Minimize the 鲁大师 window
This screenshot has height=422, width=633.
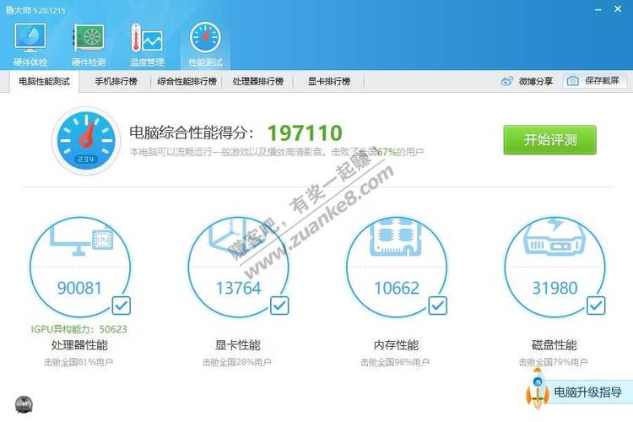[598, 9]
